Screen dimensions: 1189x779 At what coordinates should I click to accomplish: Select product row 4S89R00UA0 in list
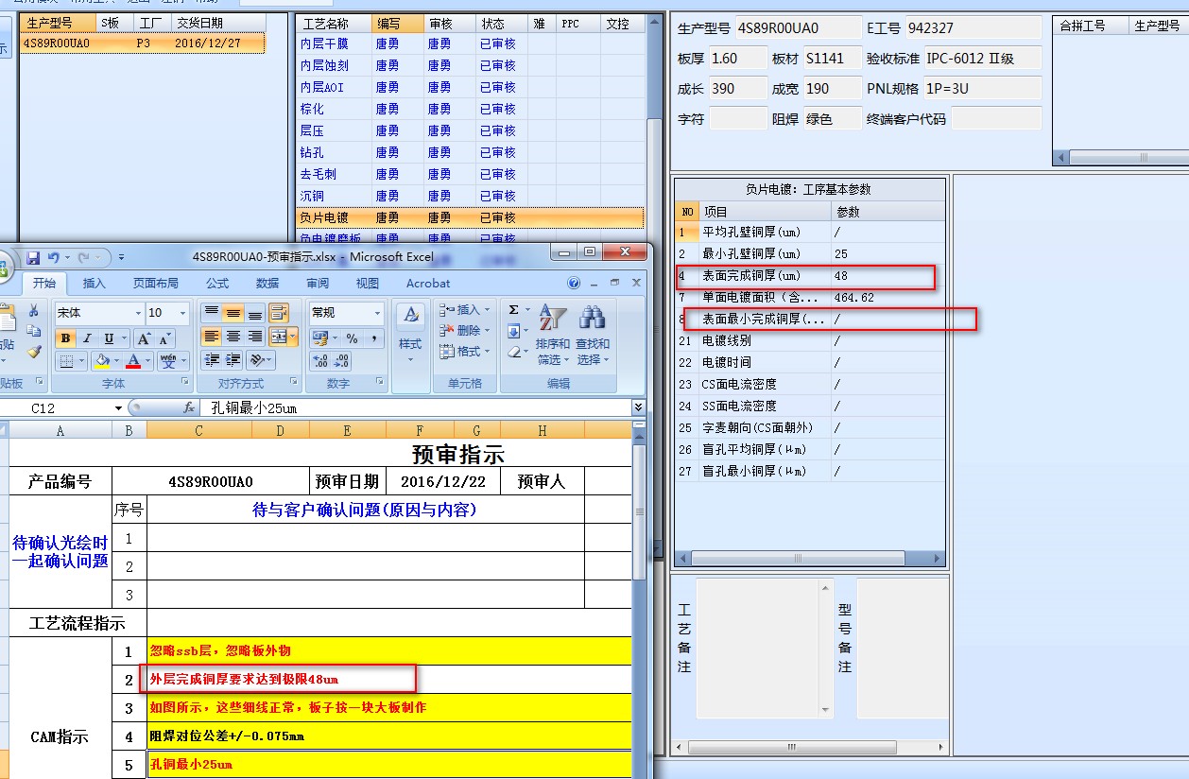(x=143, y=43)
